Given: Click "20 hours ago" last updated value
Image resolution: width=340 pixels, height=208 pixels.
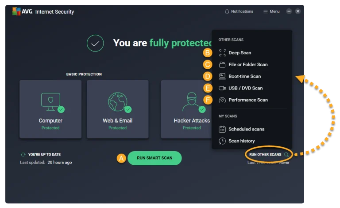Looking at the screenshot, I should pos(60,163).
